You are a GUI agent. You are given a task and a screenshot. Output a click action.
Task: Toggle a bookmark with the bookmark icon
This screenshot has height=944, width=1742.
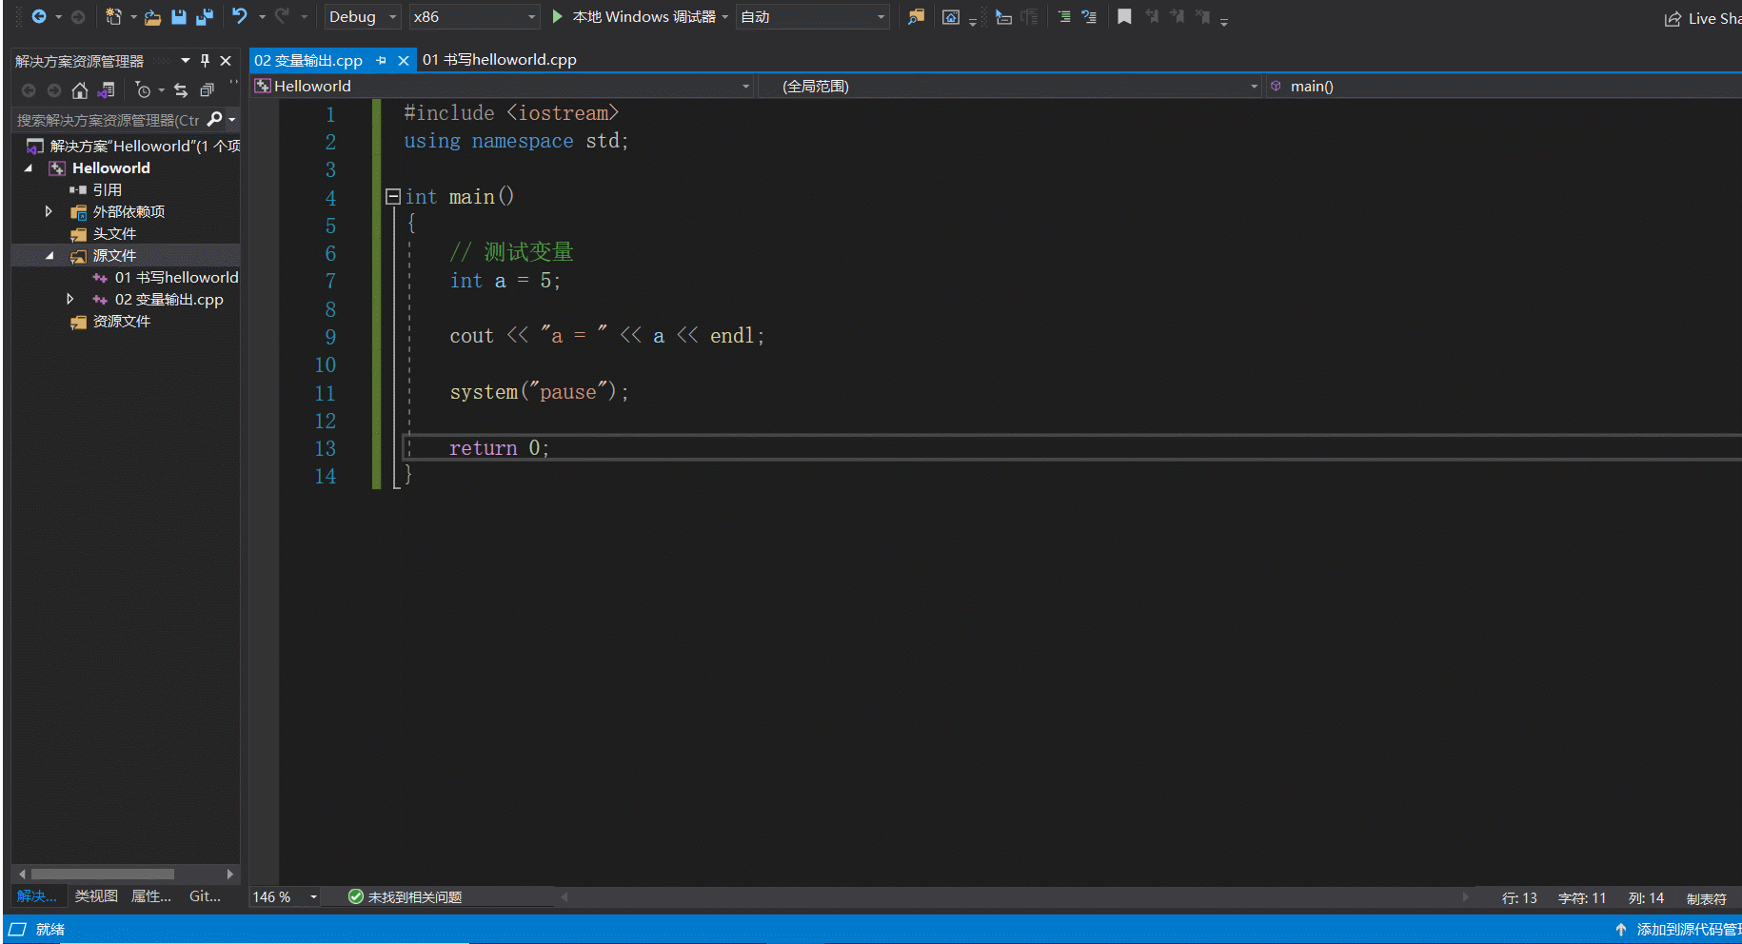pyautogui.click(x=1124, y=16)
